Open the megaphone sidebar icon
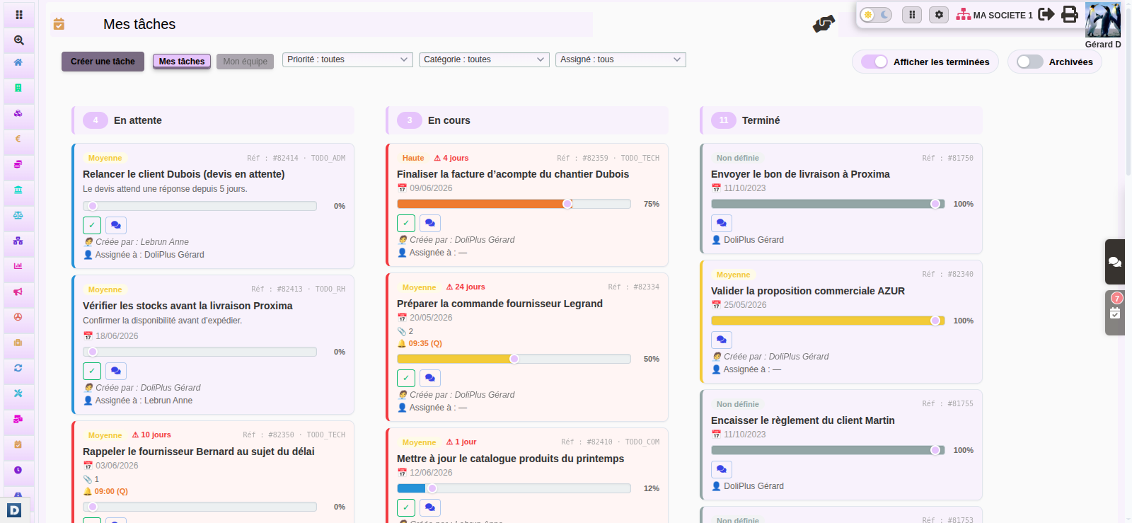1132x523 pixels. 18,292
